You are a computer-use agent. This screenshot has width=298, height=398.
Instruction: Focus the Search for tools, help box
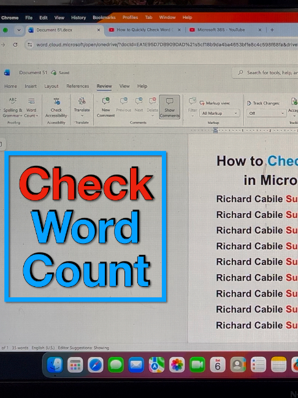[266, 72]
